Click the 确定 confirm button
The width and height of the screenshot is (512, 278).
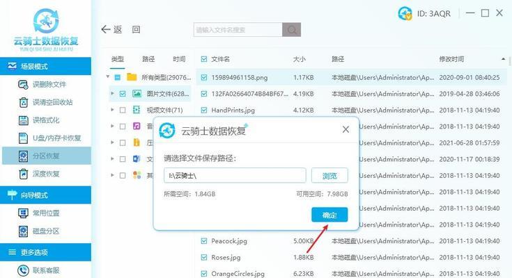coord(329,215)
